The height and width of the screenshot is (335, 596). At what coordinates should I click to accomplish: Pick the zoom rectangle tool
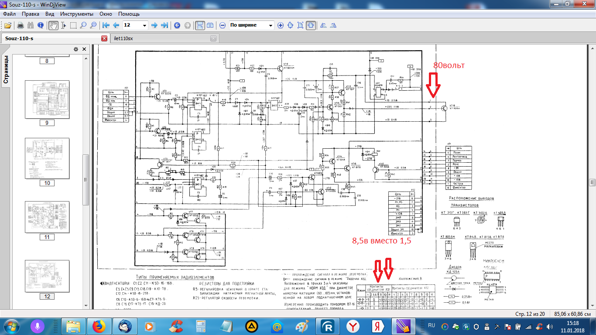[93, 25]
